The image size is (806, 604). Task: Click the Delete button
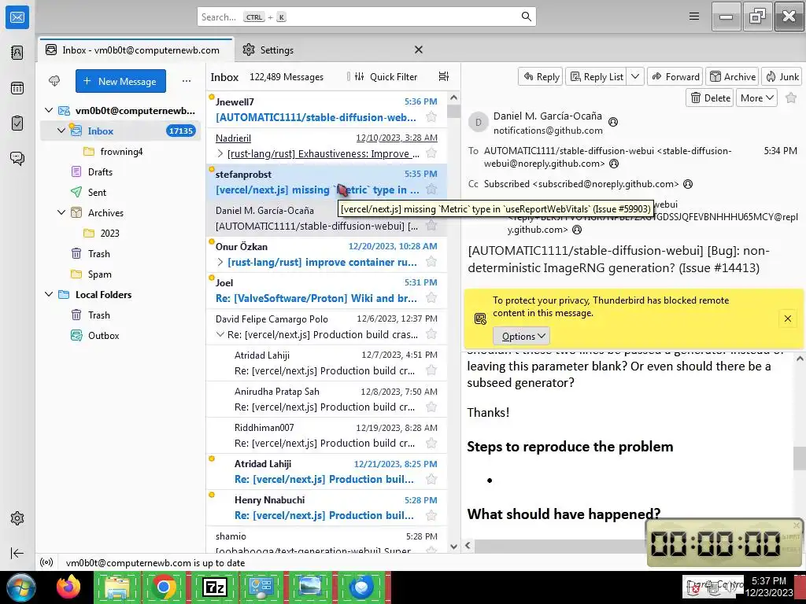[x=711, y=98]
